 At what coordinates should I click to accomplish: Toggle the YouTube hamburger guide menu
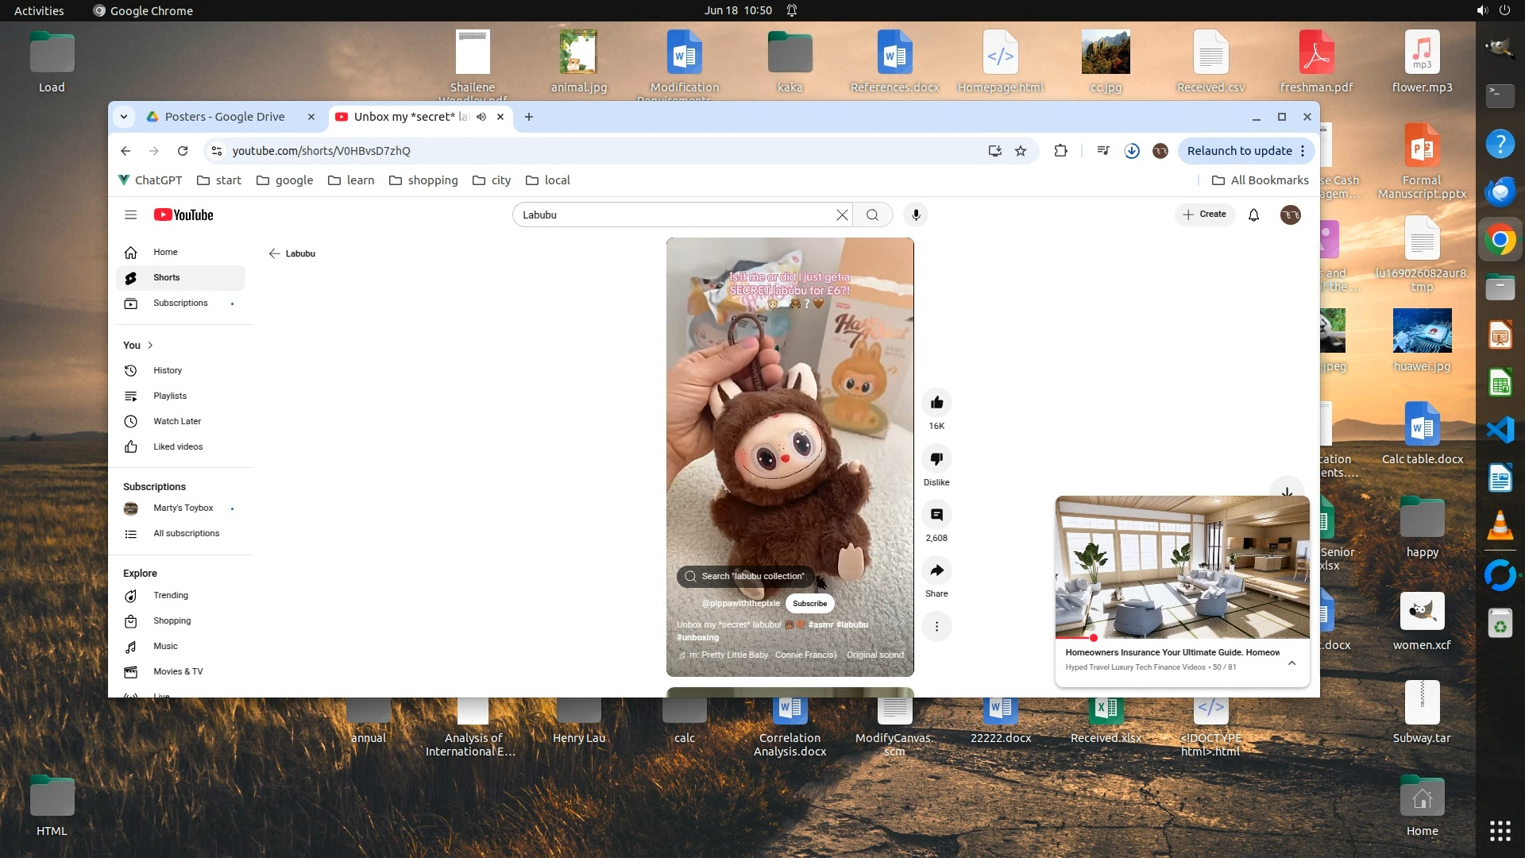[x=131, y=214]
